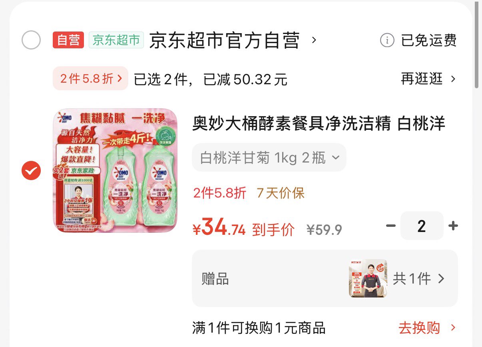The width and height of the screenshot is (482, 347).
Task: Click the free shipping info icon
Action: coord(387,40)
